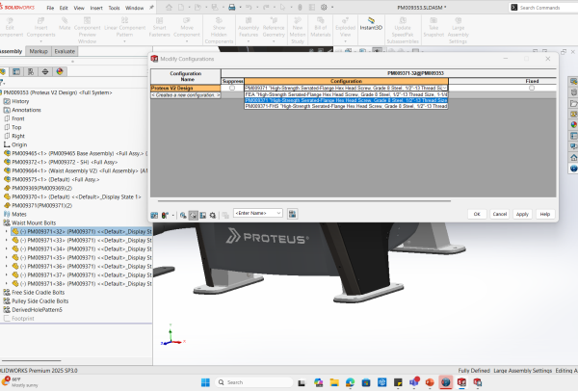578x391 pixels.
Task: Click the rebuild traffic light icon in the dialog
Action: (x=165, y=215)
